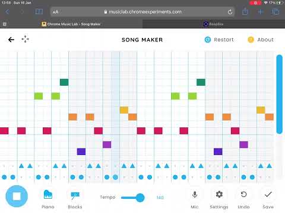Stop playback with the blue stop button
This screenshot has height=213, width=285.
(17, 196)
